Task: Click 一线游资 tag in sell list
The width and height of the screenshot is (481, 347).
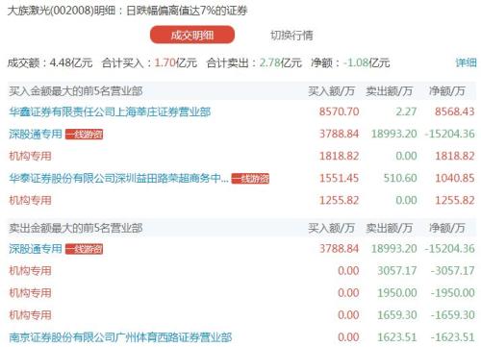Action: pyautogui.click(x=84, y=249)
